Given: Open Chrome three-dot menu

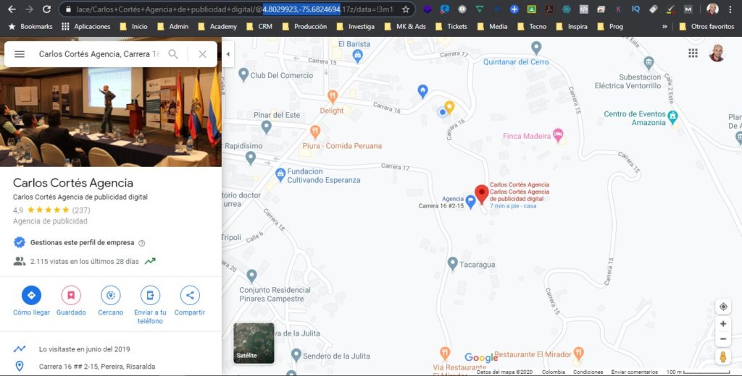Looking at the screenshot, I should tap(730, 9).
